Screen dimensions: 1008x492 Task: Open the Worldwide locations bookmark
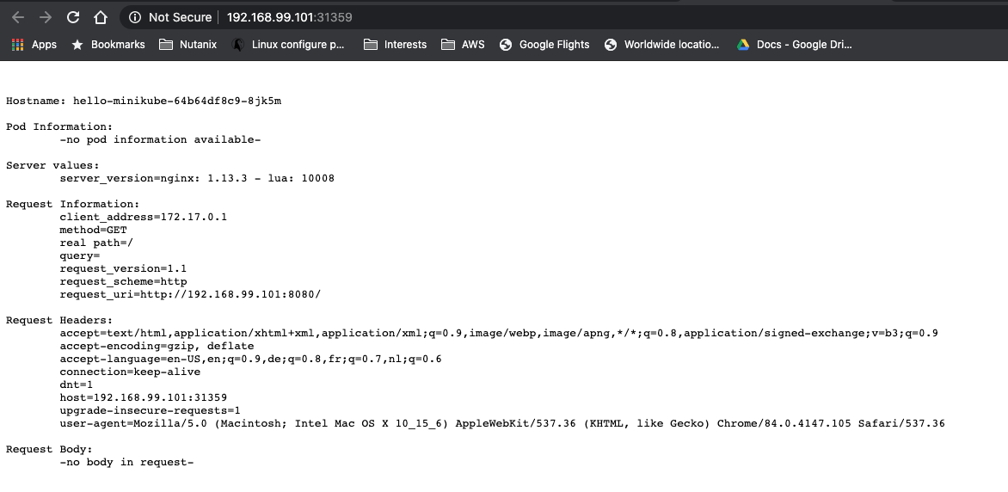point(661,45)
